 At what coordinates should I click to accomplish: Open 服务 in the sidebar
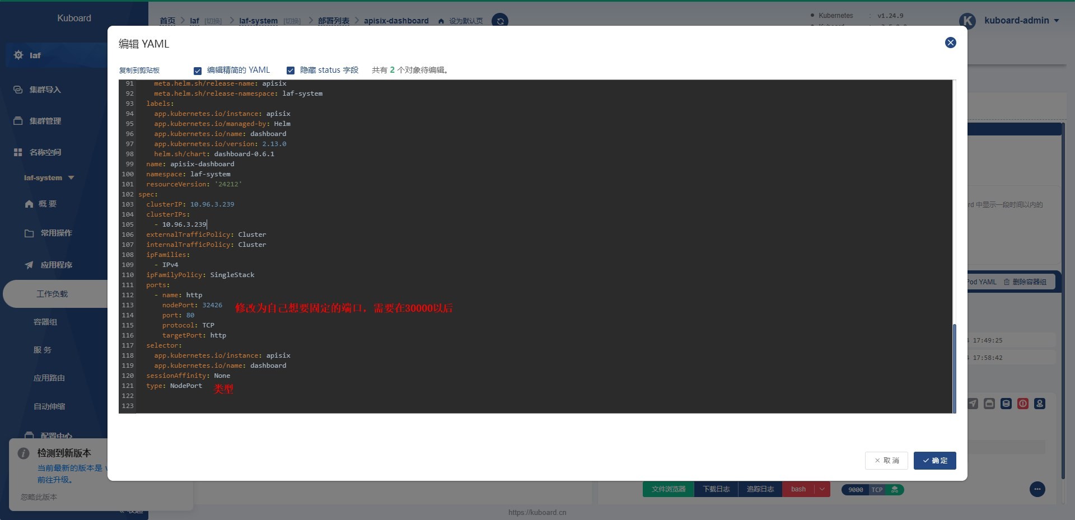(x=43, y=350)
